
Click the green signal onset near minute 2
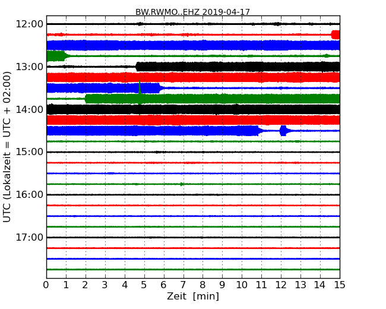86,99
